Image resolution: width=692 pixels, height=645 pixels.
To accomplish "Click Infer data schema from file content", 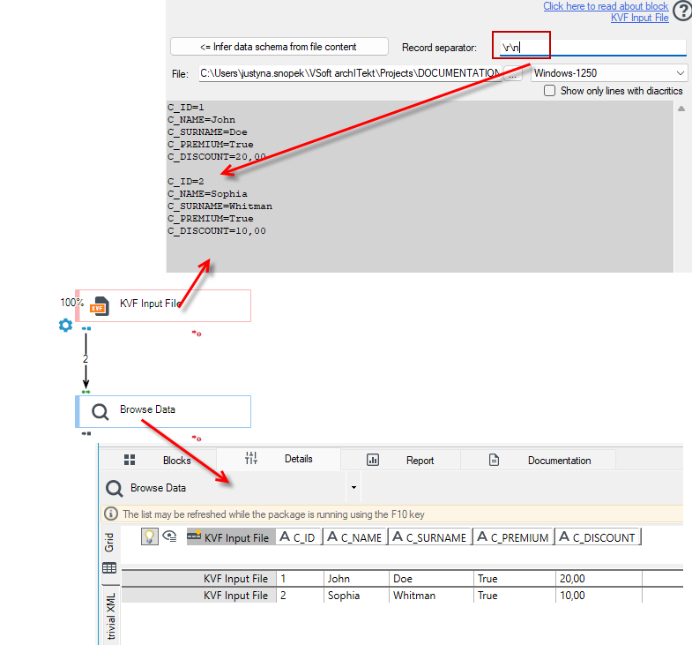I will [x=279, y=47].
